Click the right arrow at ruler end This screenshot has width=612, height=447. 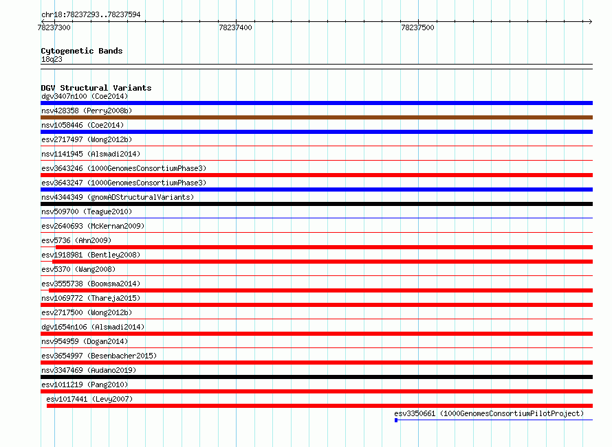(590, 21)
